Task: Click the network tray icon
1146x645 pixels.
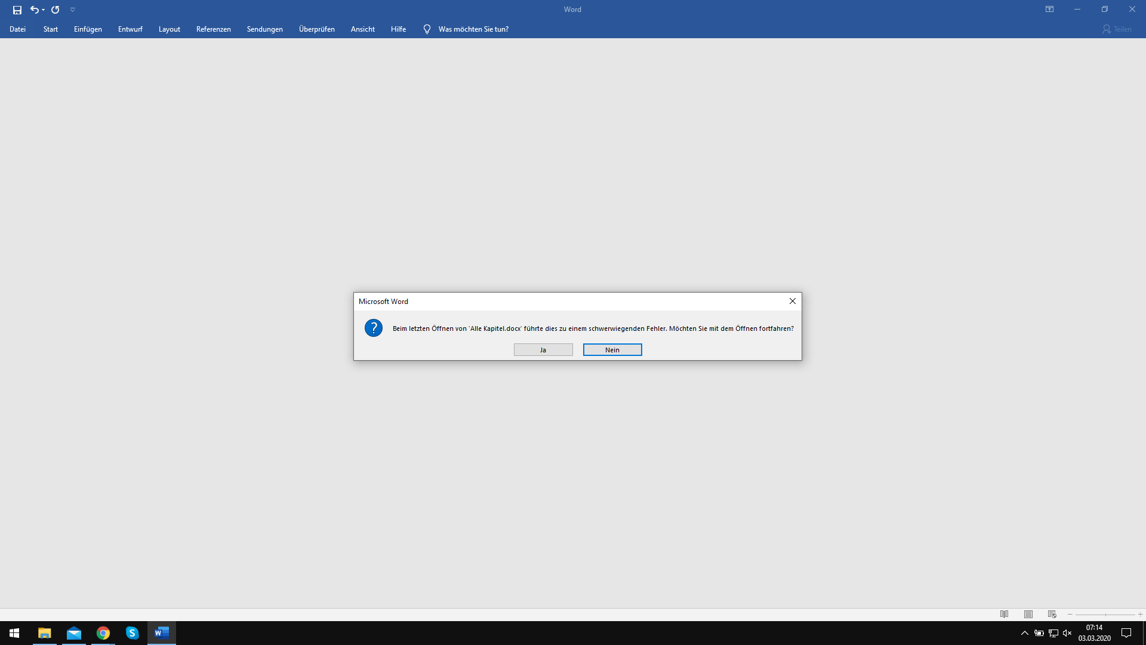Action: coord(1053,633)
